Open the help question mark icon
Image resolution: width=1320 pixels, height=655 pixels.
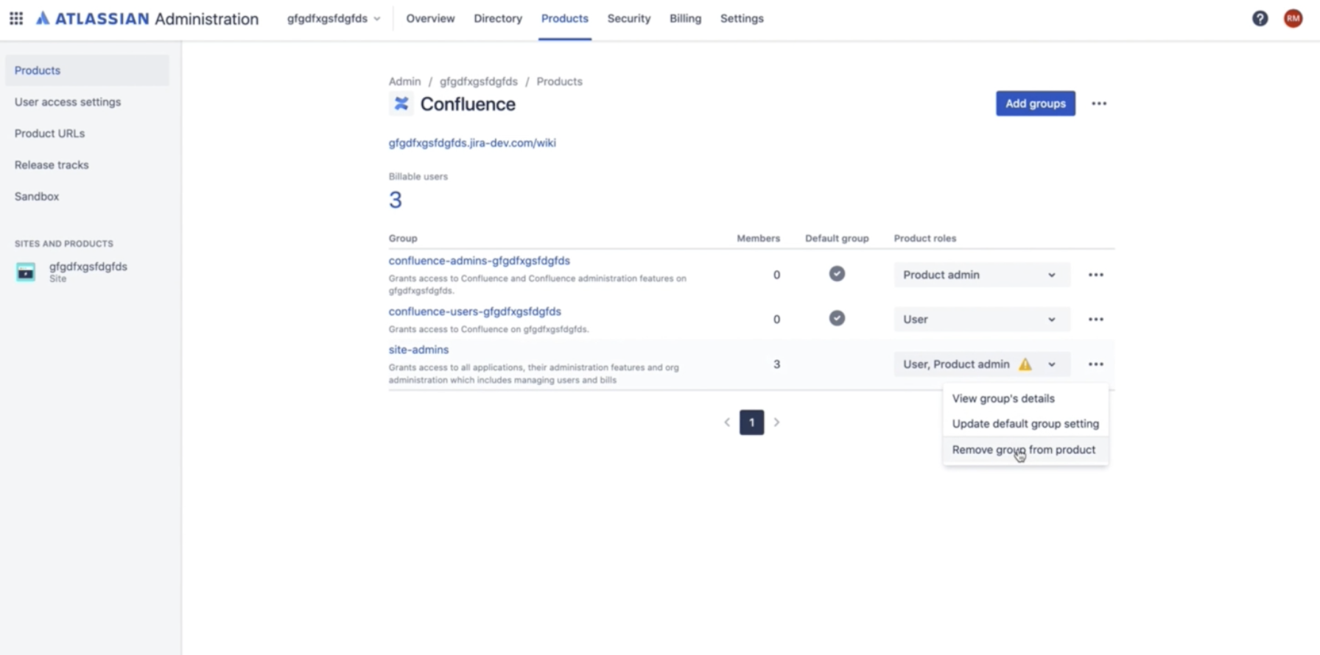(1260, 18)
